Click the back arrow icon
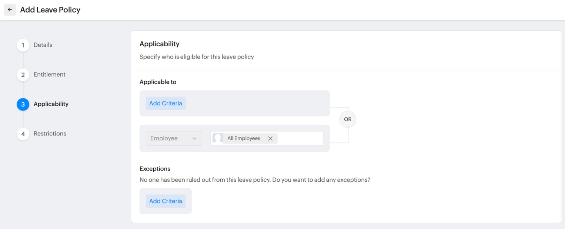 (x=10, y=10)
